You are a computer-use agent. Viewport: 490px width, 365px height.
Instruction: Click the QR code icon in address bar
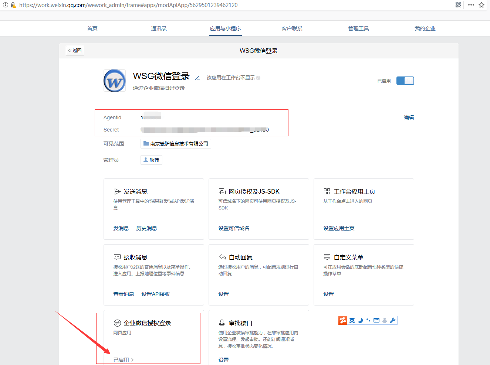tap(458, 5)
